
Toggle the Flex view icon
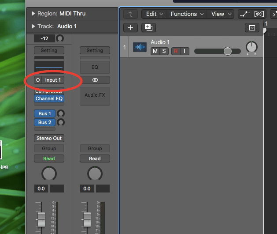click(x=259, y=14)
